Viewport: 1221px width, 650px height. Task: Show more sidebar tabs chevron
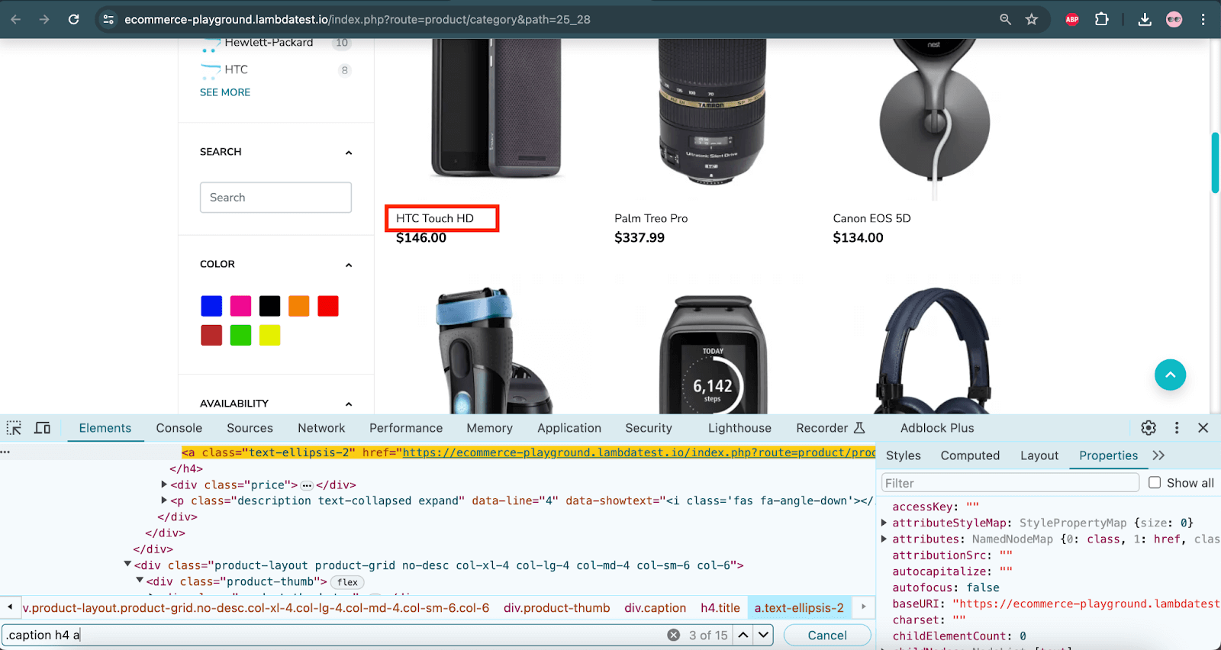click(1158, 455)
